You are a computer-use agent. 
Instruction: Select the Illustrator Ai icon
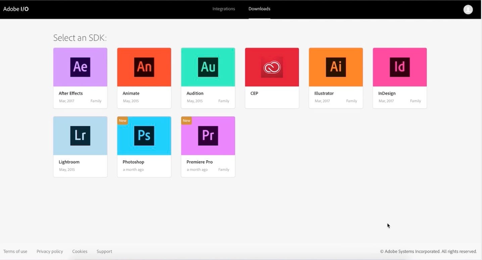336,67
